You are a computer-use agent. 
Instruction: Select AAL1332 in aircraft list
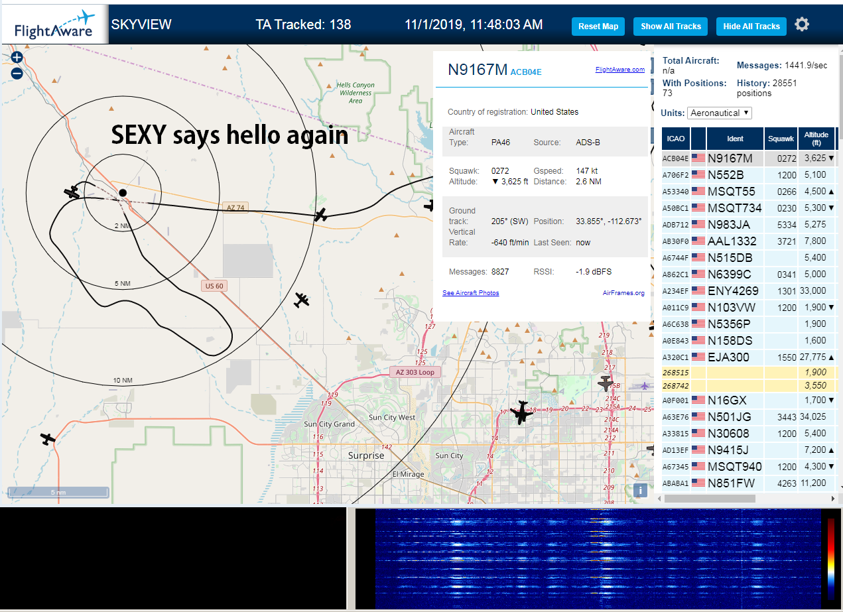(749, 241)
